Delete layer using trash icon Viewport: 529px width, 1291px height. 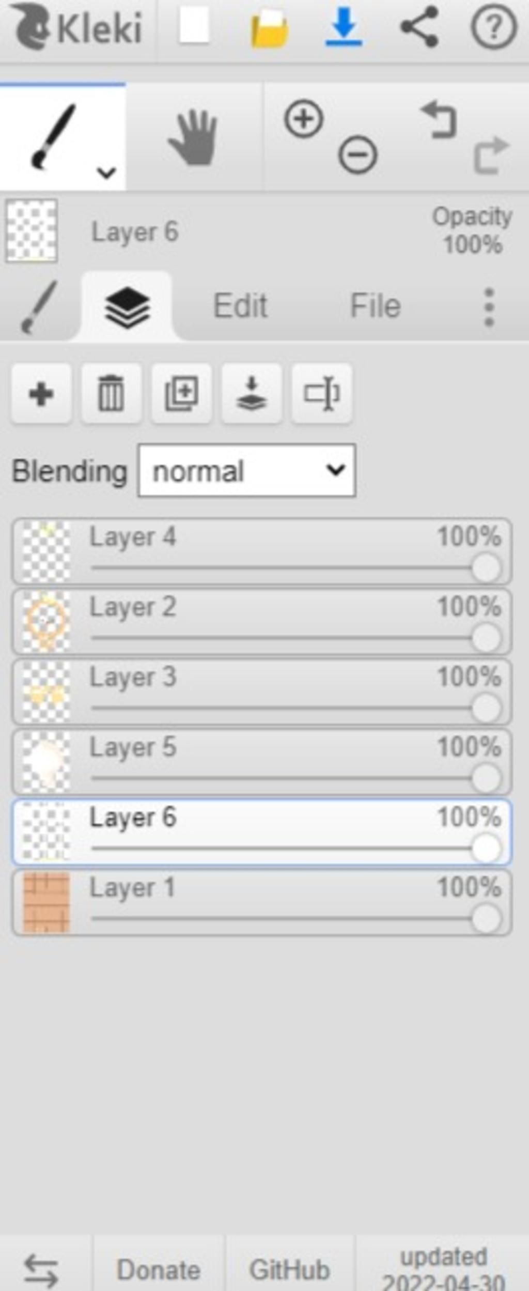coord(112,394)
